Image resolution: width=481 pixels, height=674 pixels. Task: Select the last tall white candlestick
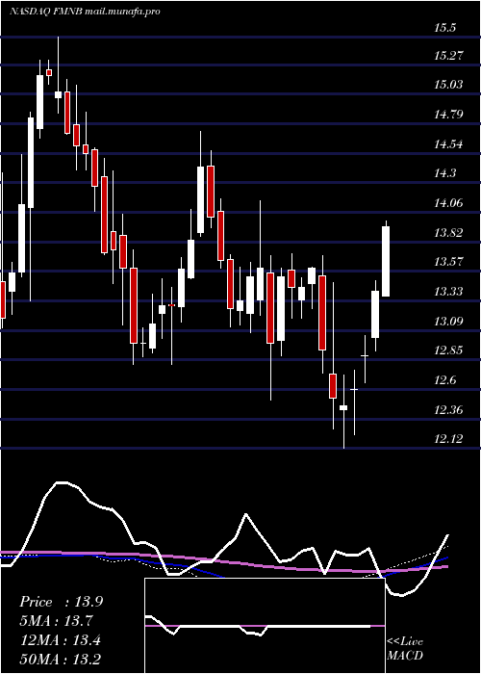[386, 261]
